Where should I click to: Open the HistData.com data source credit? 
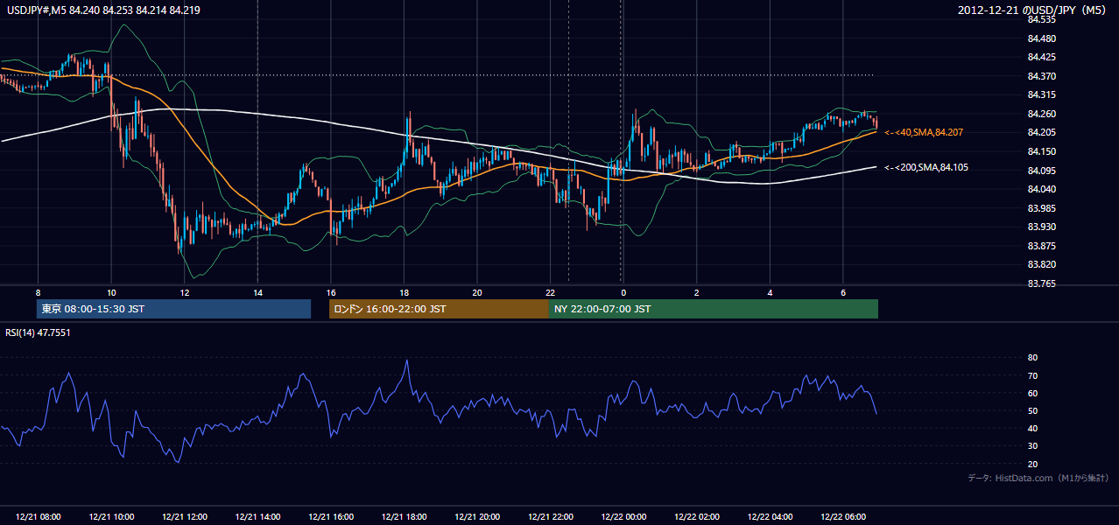pos(1038,478)
